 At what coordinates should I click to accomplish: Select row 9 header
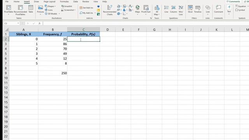click(x=6, y=73)
